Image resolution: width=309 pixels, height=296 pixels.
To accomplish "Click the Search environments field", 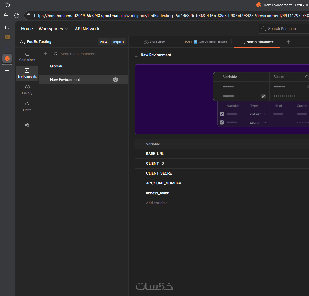I will point(88,54).
